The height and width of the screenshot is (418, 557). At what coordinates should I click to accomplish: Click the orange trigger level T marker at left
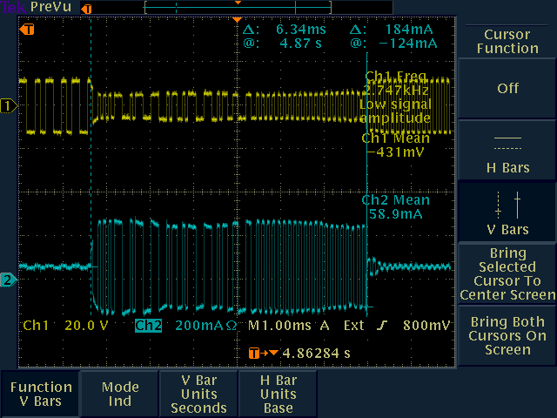pos(27,29)
